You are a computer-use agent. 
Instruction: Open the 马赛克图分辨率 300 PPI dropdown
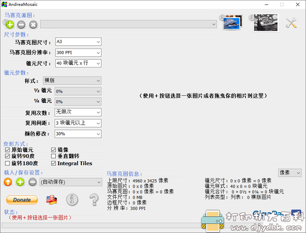pos(78,53)
